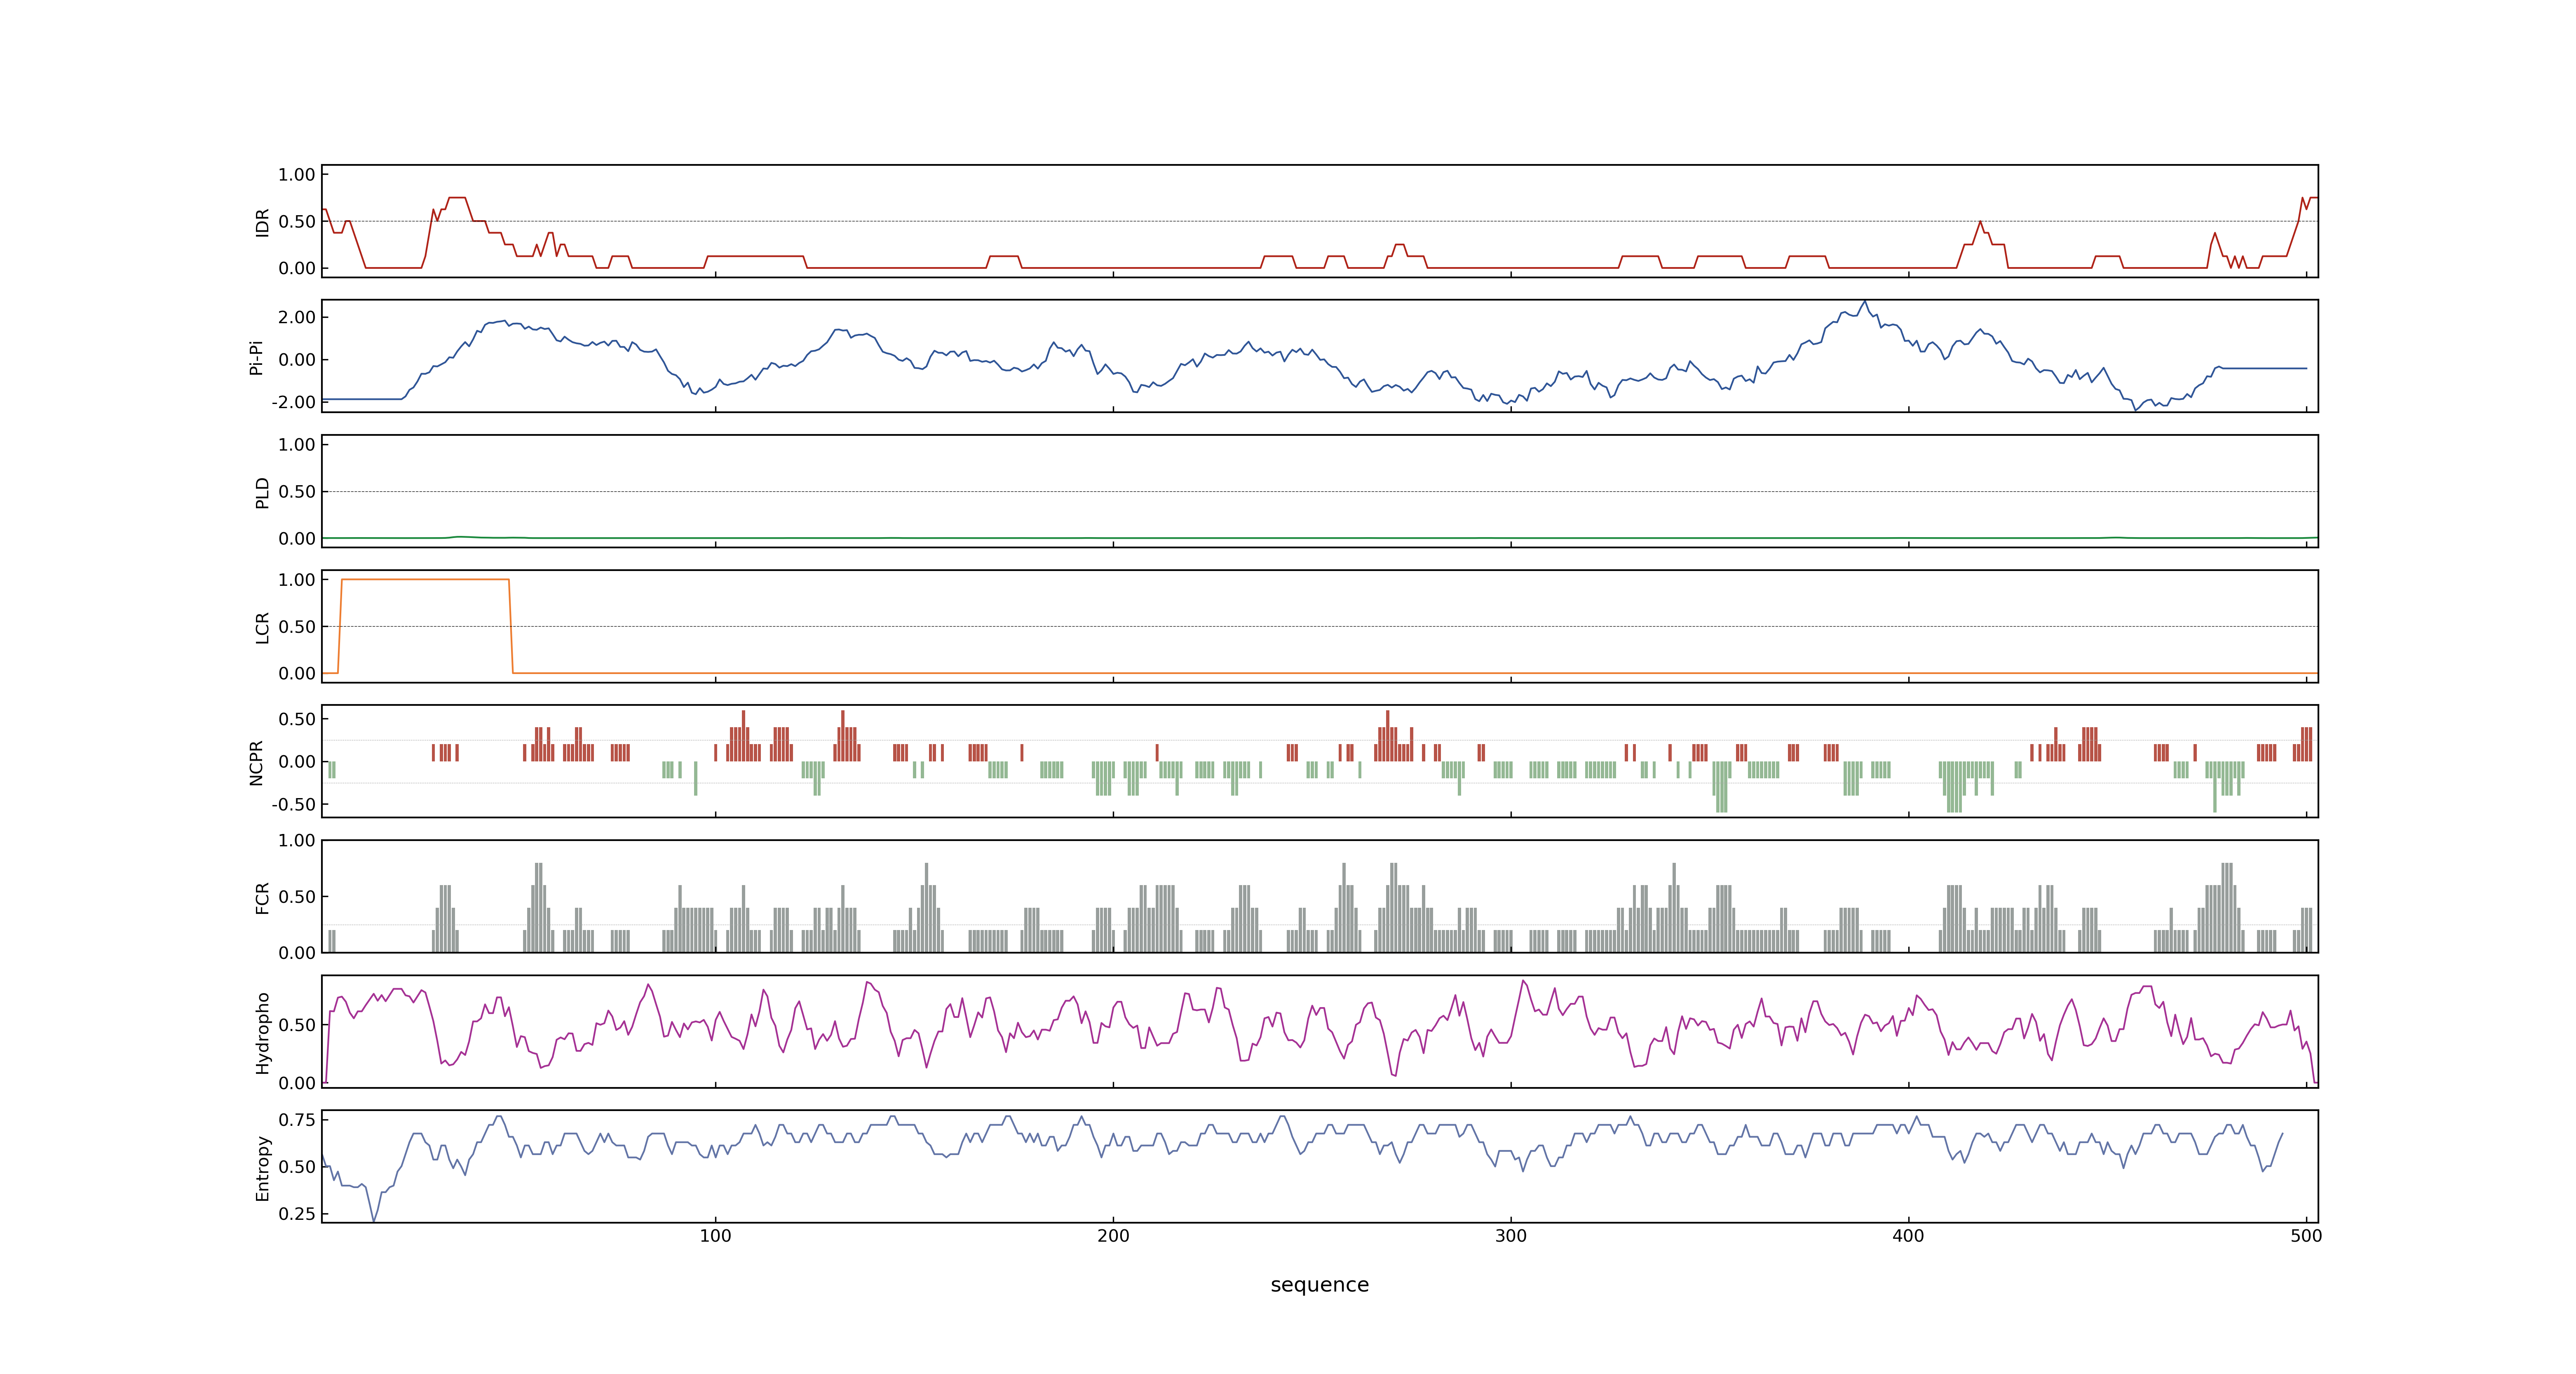Screen dimensions: 2576x1374
Task: Click the 0.00 tick on Pi-Pi axis
Action: coord(297,360)
